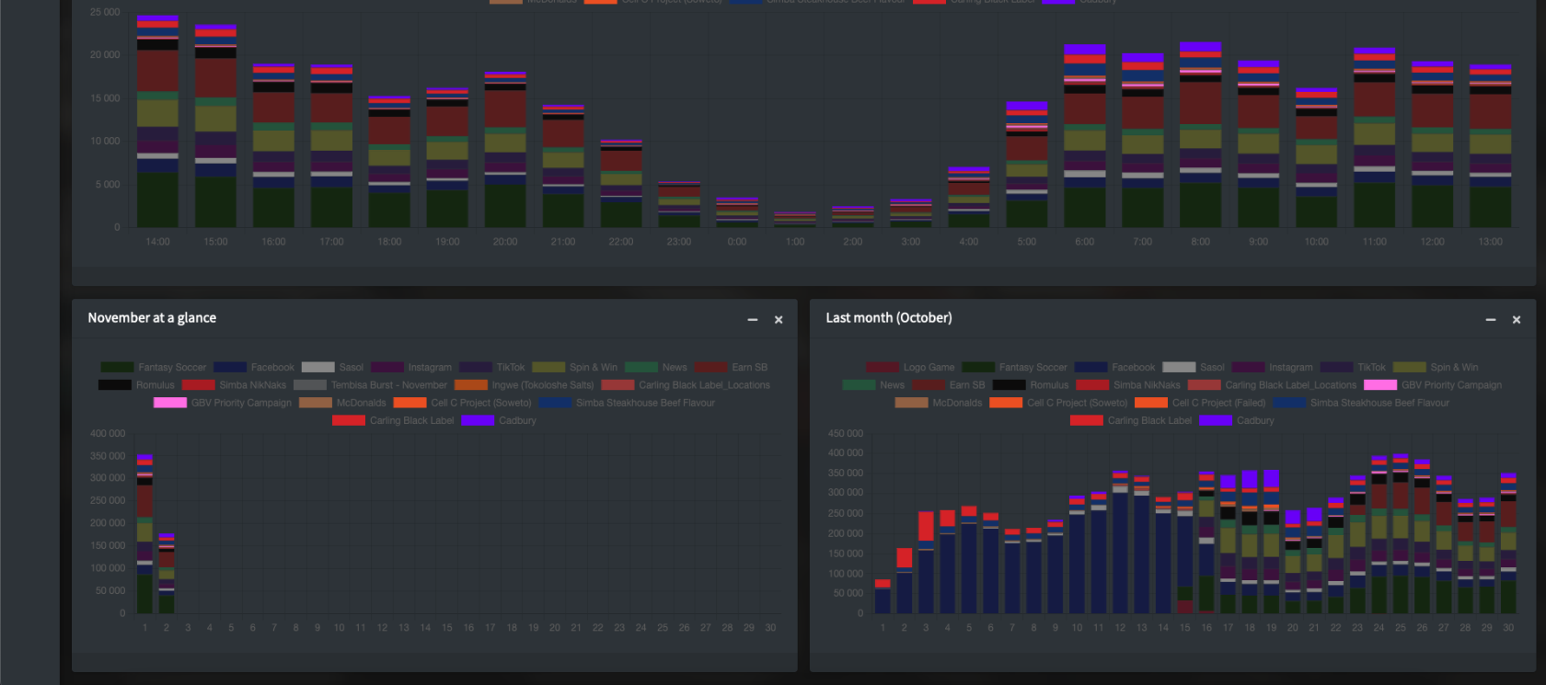Viewport: 1546px width, 685px height.
Task: Click the 25 000 axis label in hourly chart
Action: (x=105, y=12)
